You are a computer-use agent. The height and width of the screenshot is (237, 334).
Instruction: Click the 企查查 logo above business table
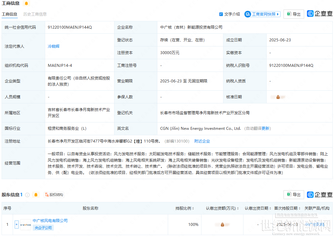pyautogui.click(x=319, y=14)
